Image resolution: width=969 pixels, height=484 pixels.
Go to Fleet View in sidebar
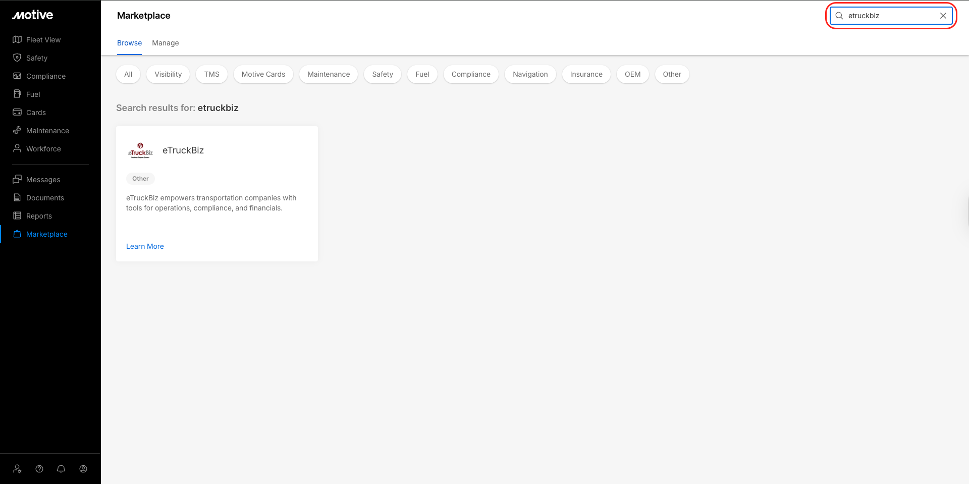point(43,40)
